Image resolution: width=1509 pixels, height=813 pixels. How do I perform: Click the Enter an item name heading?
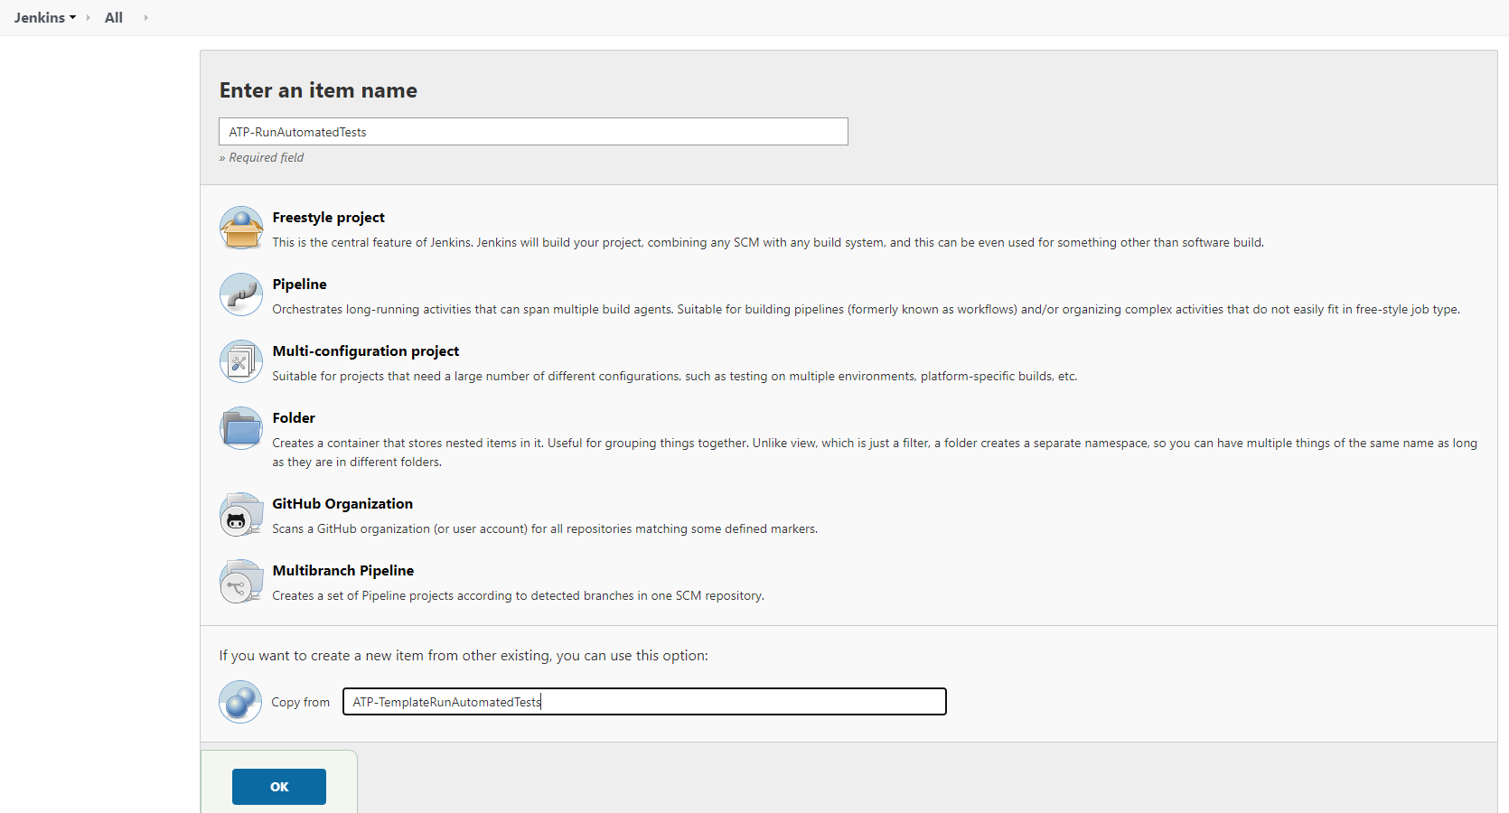pyautogui.click(x=318, y=90)
